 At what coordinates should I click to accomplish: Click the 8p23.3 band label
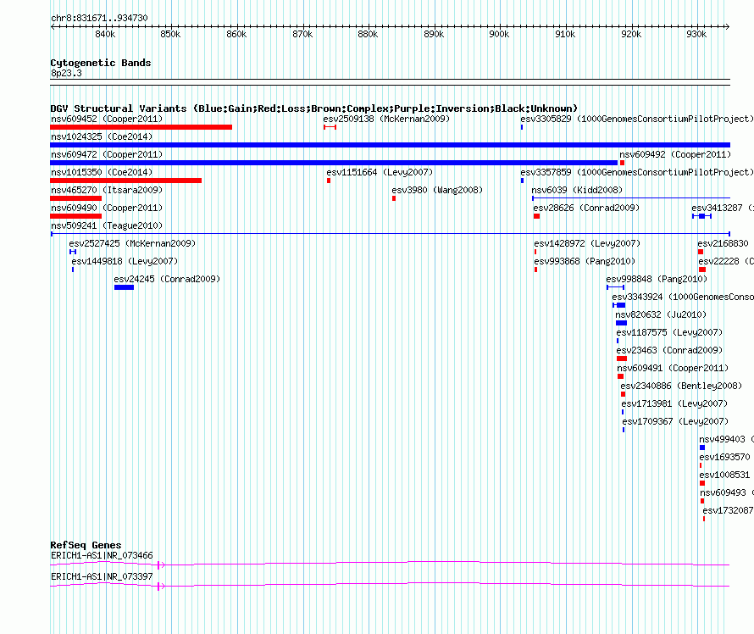click(66, 73)
